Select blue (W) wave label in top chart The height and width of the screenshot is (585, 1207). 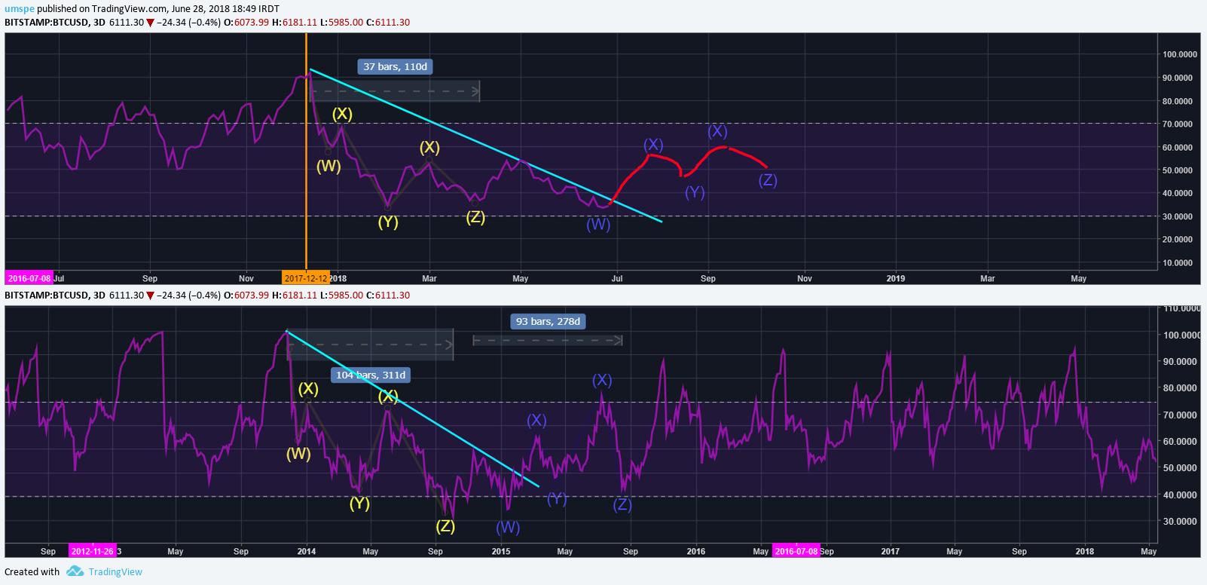pyautogui.click(x=598, y=224)
